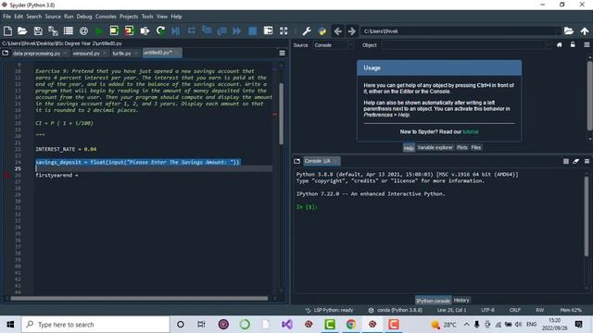The image size is (593, 333).
Task: Toggle the Help pane lock
Action: pos(573,45)
